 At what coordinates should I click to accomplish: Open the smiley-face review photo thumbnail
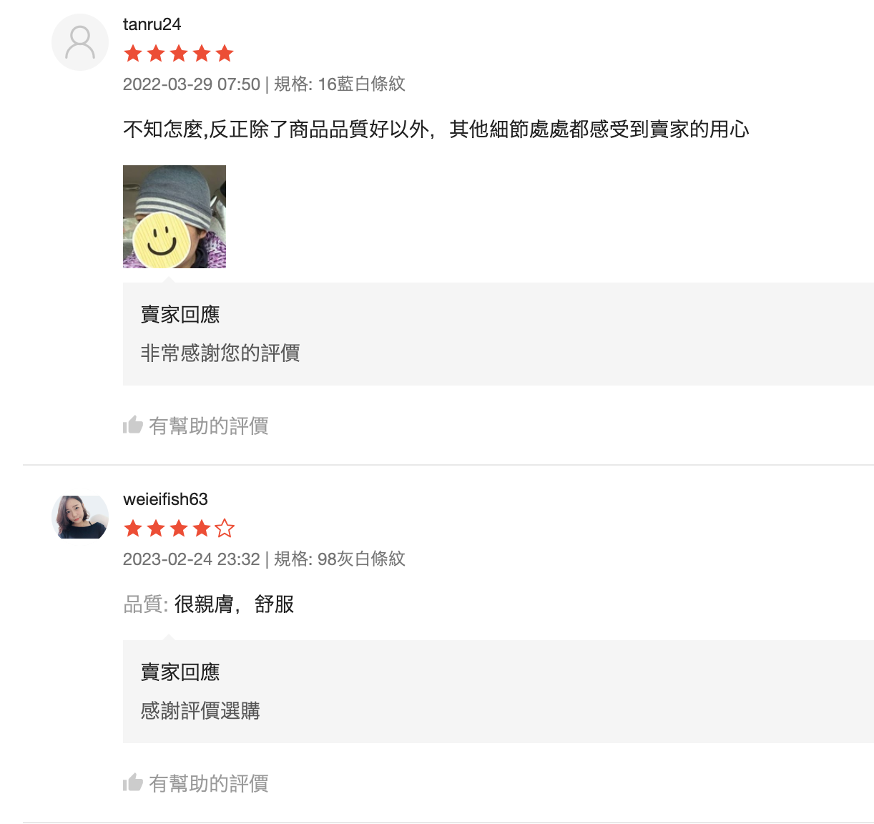(174, 216)
